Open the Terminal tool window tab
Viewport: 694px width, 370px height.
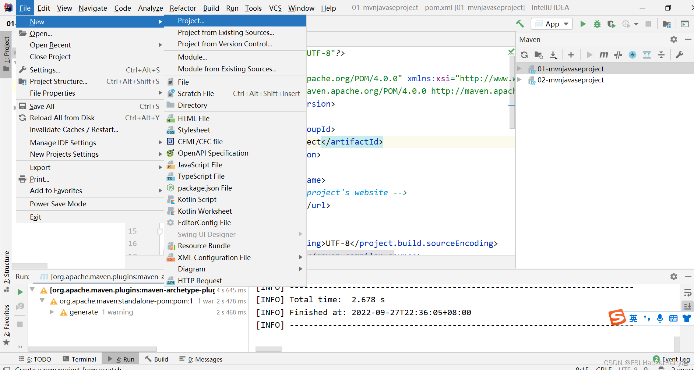80,359
